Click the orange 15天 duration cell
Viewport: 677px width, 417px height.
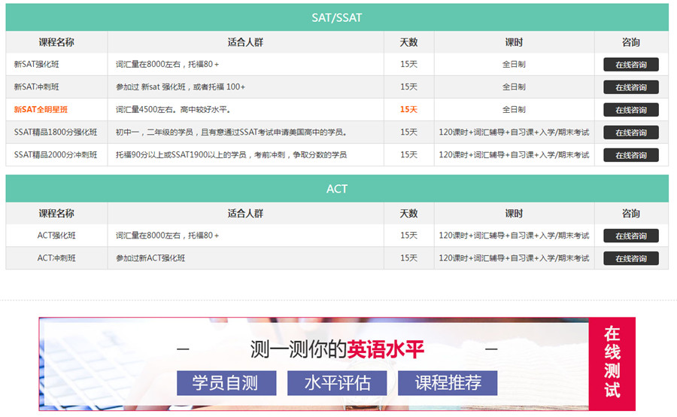[408, 110]
